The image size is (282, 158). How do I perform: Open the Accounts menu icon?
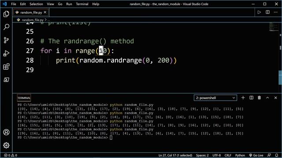(x=6, y=132)
